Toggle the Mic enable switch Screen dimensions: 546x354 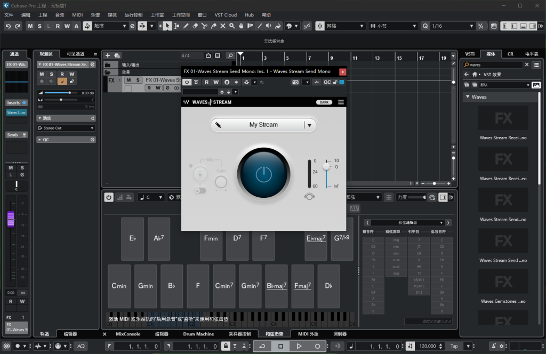200,190
